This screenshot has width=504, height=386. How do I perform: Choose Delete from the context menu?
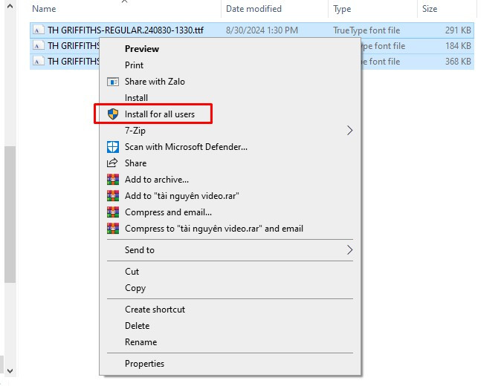point(230,326)
